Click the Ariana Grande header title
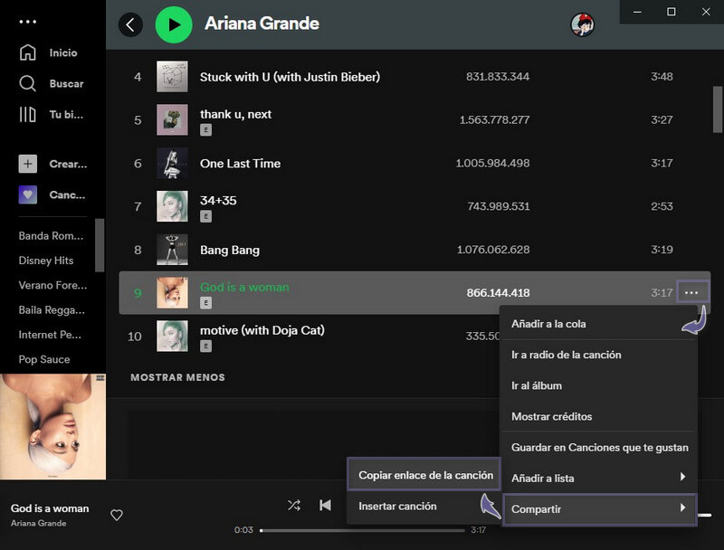The image size is (724, 550). tap(262, 24)
